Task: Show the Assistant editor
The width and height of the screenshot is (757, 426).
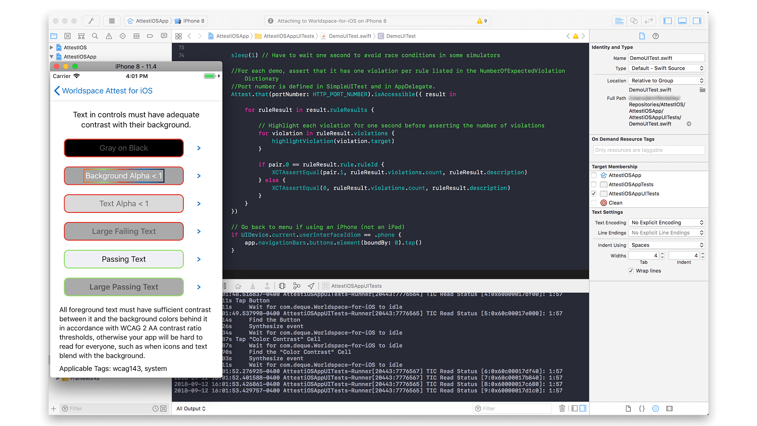Action: [634, 21]
